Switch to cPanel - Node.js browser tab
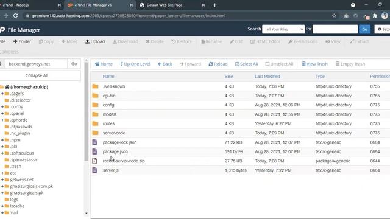390x219 pixels. 30,5
